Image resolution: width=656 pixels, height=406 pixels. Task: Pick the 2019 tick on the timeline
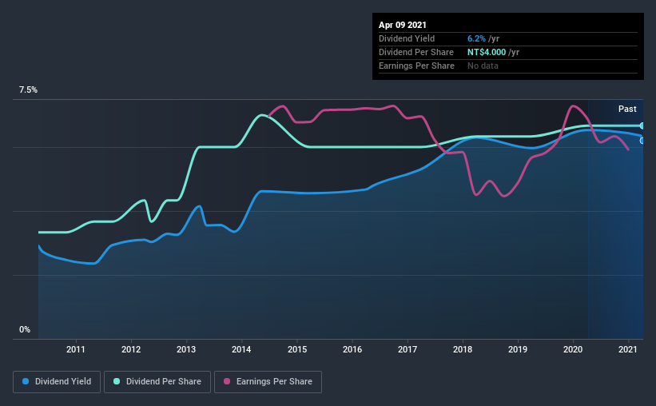518,349
